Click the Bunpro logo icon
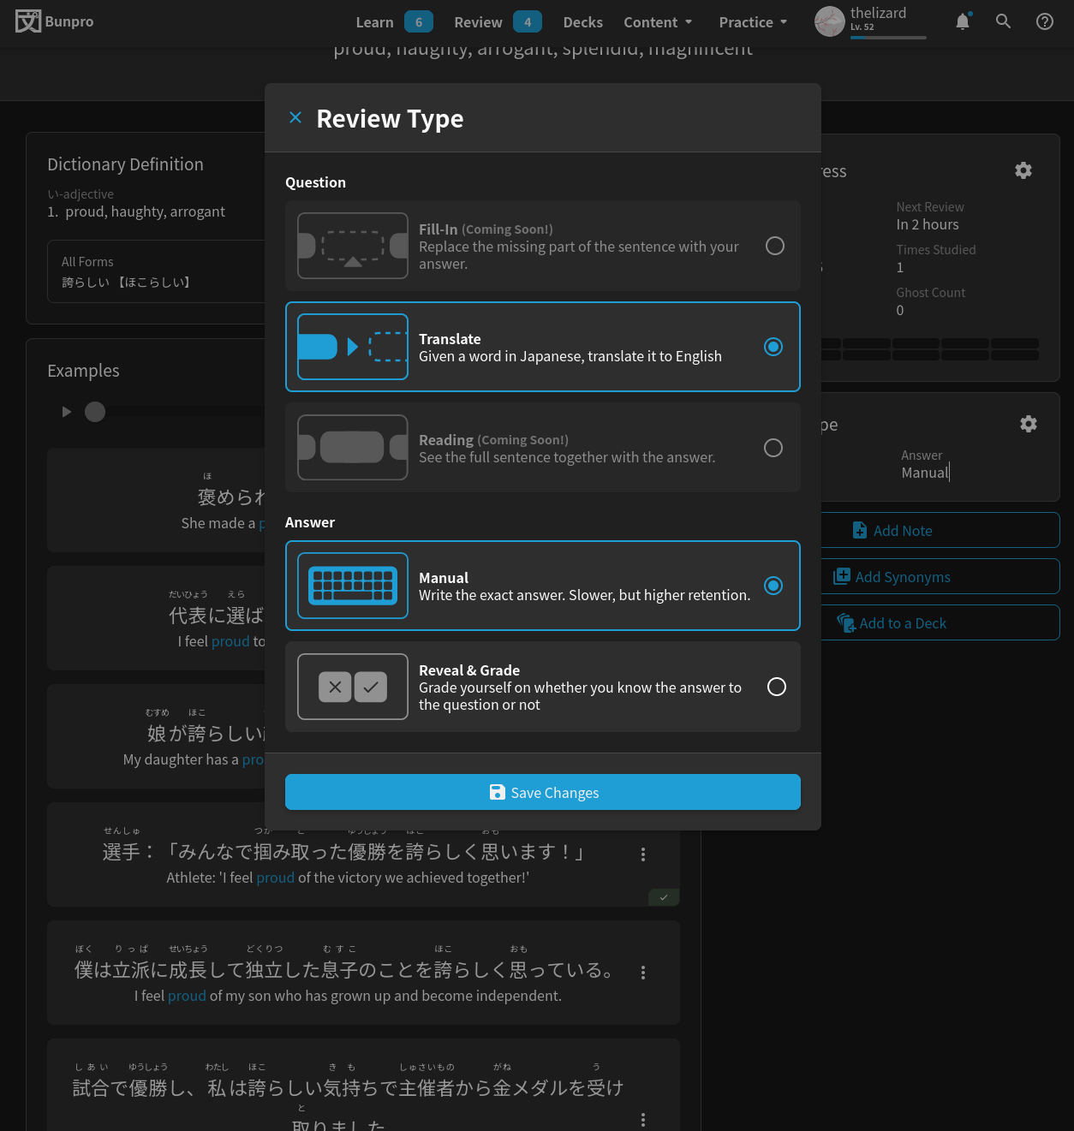Image resolution: width=1074 pixels, height=1131 pixels. (x=28, y=21)
